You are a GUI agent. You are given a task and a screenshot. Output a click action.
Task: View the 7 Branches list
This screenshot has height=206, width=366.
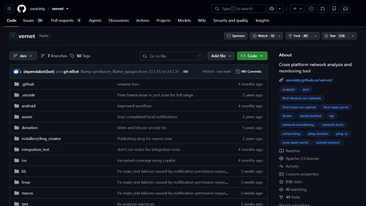click(x=54, y=56)
